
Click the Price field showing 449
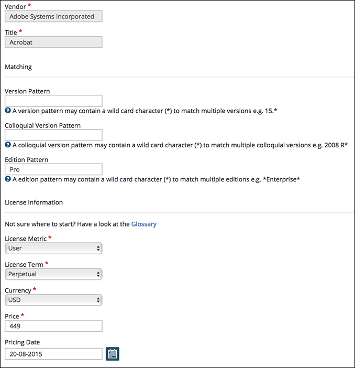[x=53, y=326]
